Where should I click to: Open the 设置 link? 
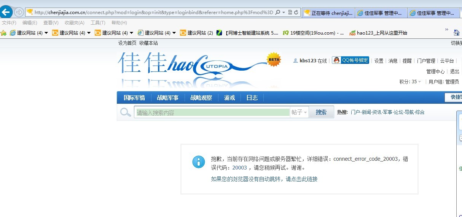[379, 61]
